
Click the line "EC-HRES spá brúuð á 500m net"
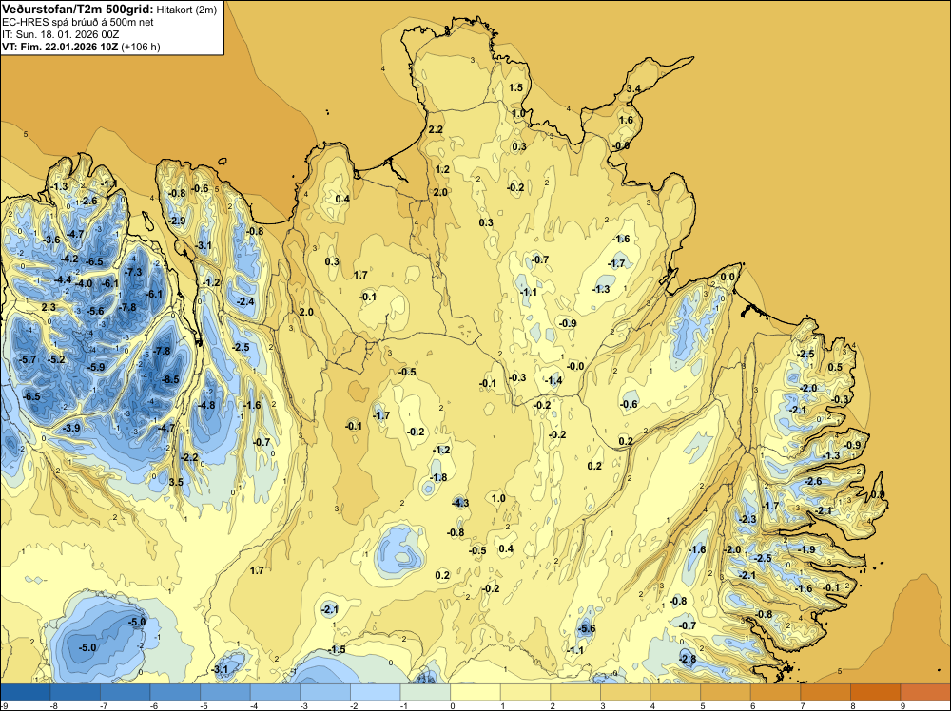point(78,22)
